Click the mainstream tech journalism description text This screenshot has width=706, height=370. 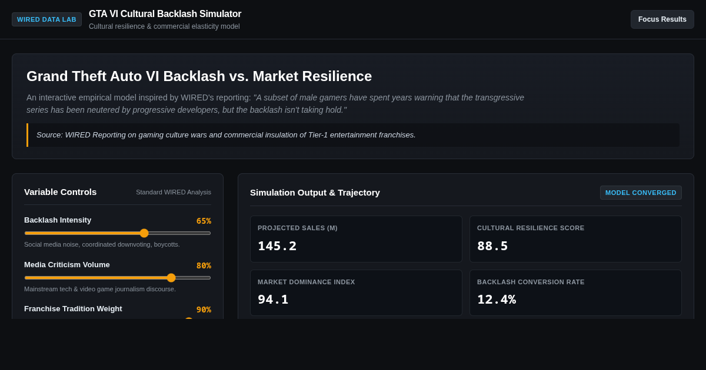tap(100, 289)
